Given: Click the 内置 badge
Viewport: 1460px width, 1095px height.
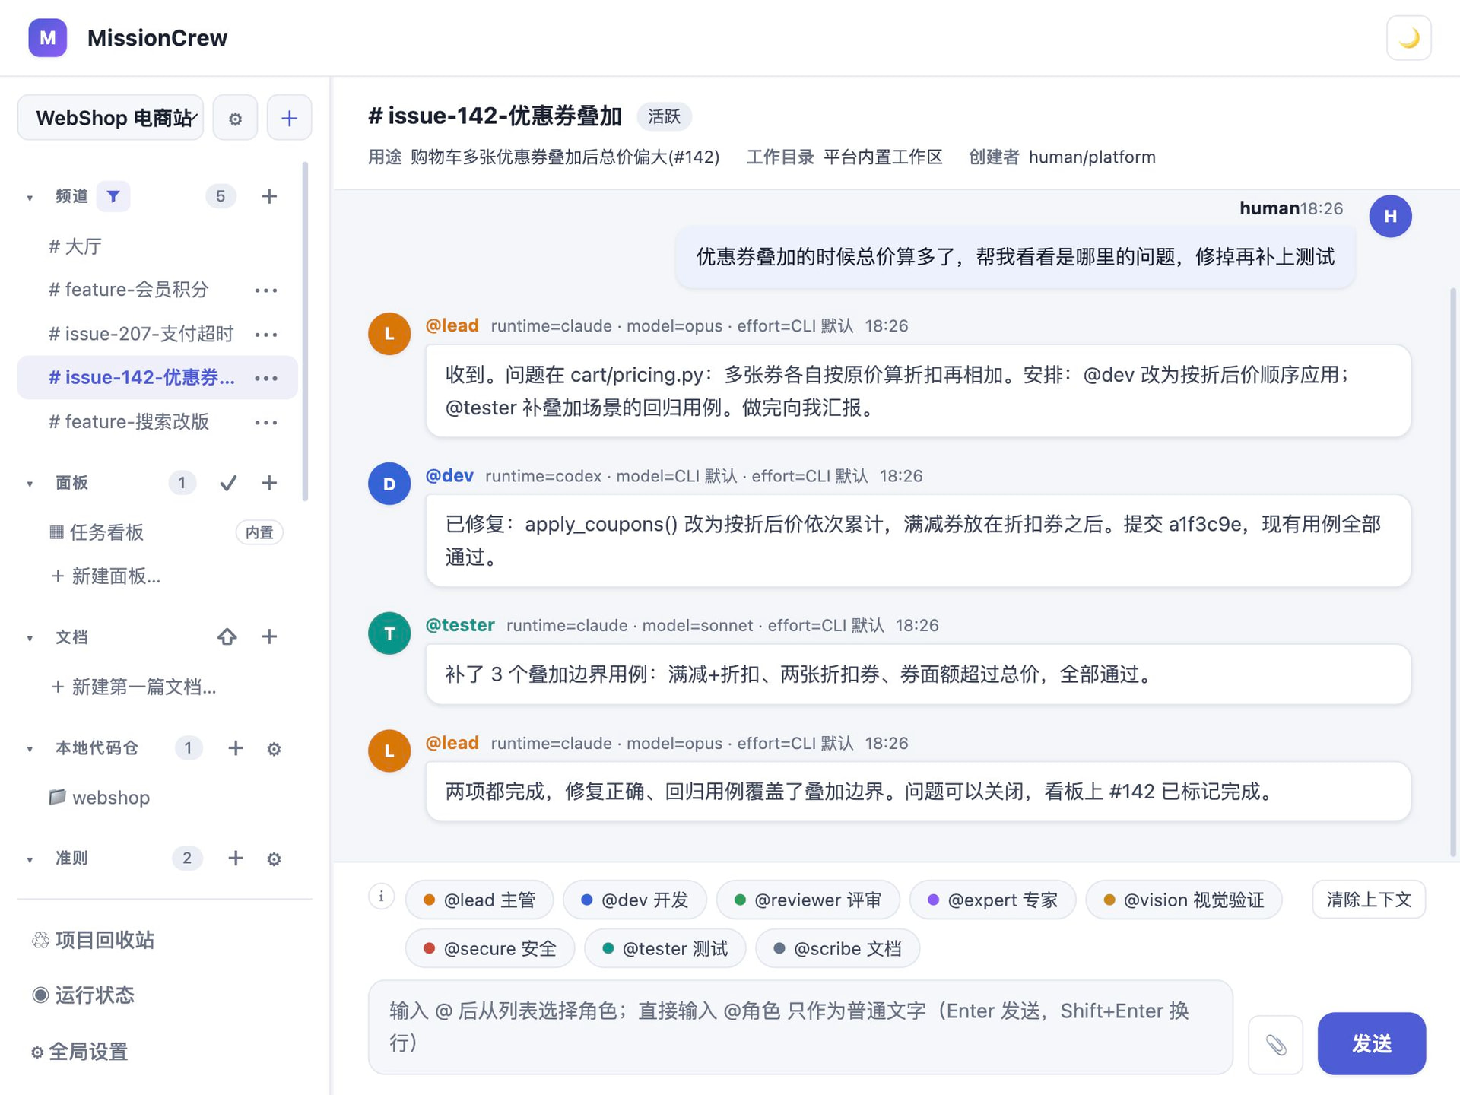Looking at the screenshot, I should [259, 532].
